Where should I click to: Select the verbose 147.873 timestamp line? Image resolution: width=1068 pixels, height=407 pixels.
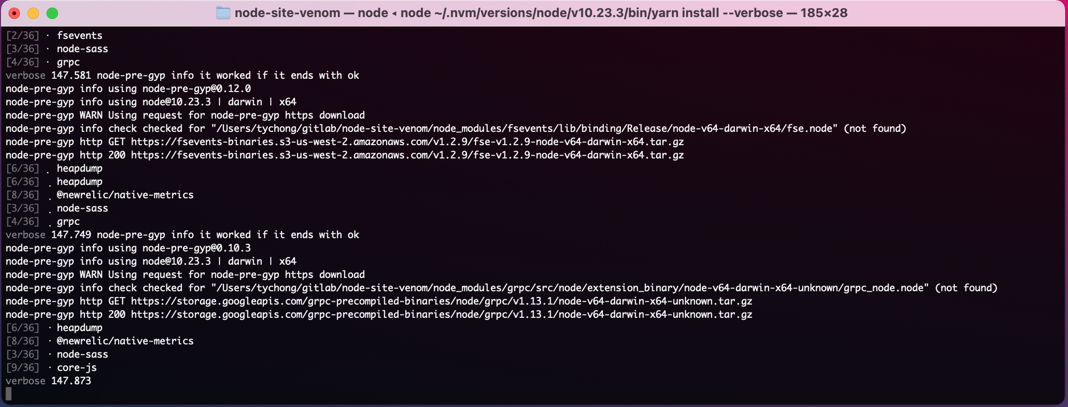pyautogui.click(x=48, y=380)
